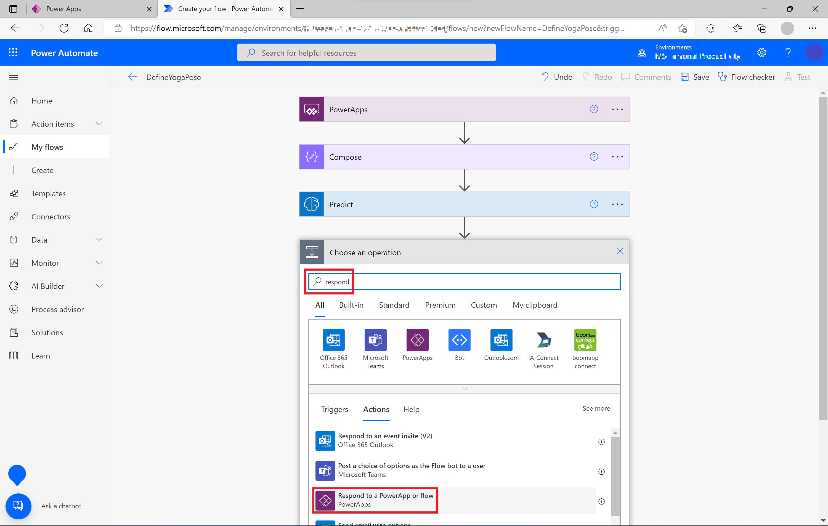Image resolution: width=828 pixels, height=526 pixels.
Task: Expand the Monitor menu
Action: point(99,263)
